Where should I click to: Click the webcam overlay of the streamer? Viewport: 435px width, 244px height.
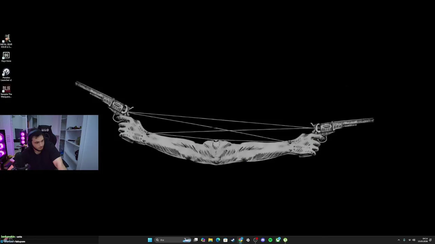click(x=49, y=142)
